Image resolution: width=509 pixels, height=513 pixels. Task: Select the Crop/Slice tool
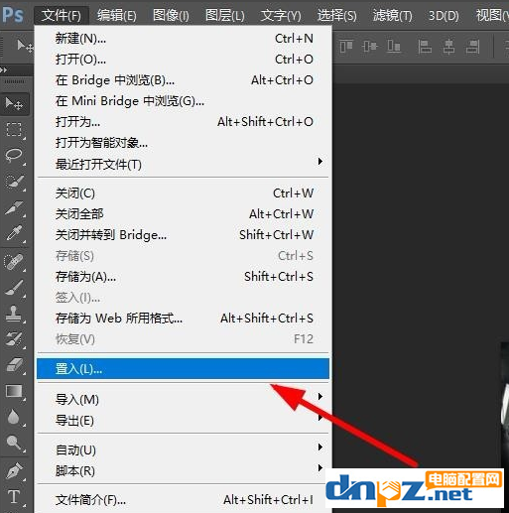point(14,208)
